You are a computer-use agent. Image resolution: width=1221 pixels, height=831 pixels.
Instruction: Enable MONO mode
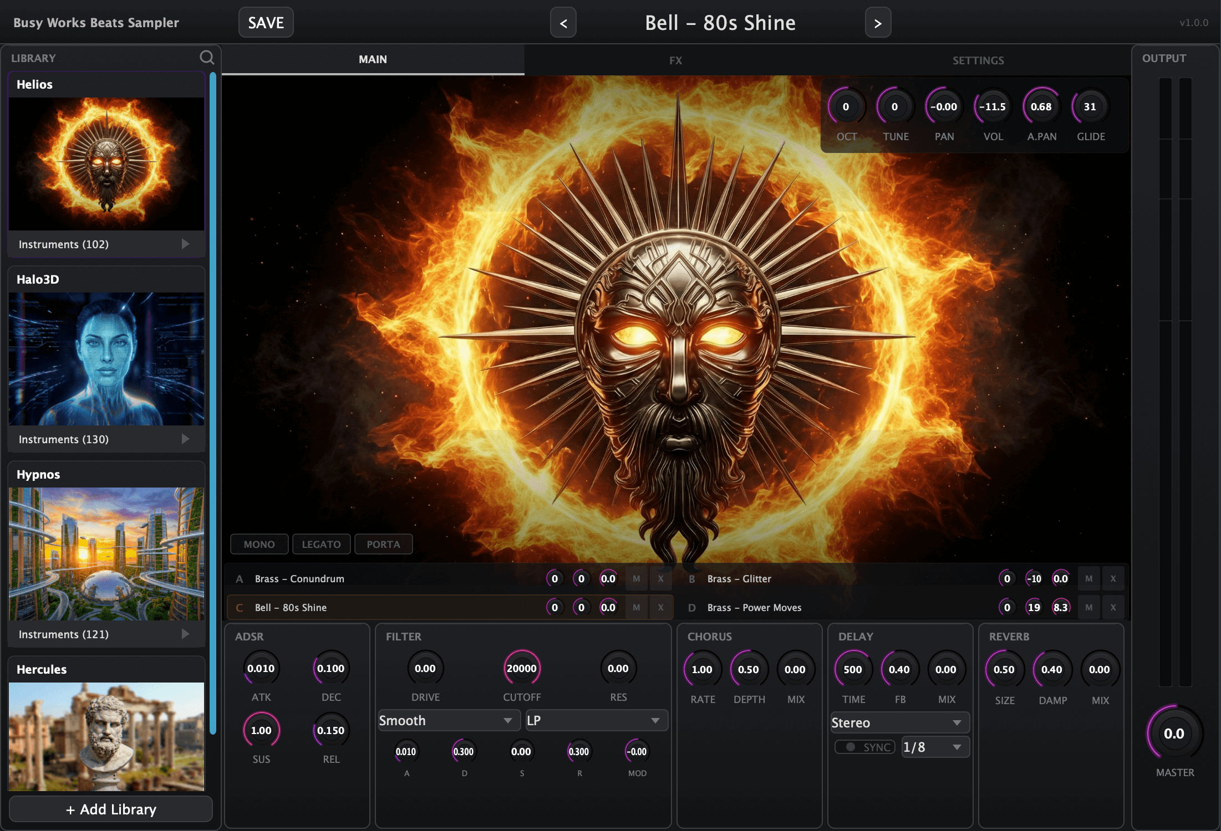[x=259, y=544]
